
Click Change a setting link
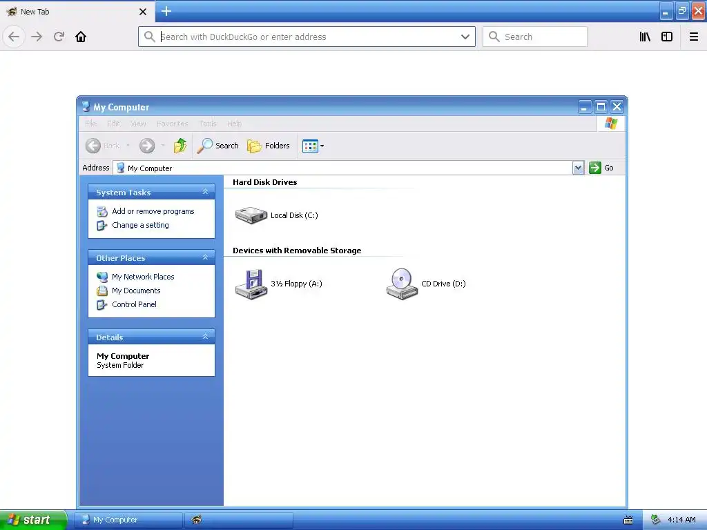point(140,225)
